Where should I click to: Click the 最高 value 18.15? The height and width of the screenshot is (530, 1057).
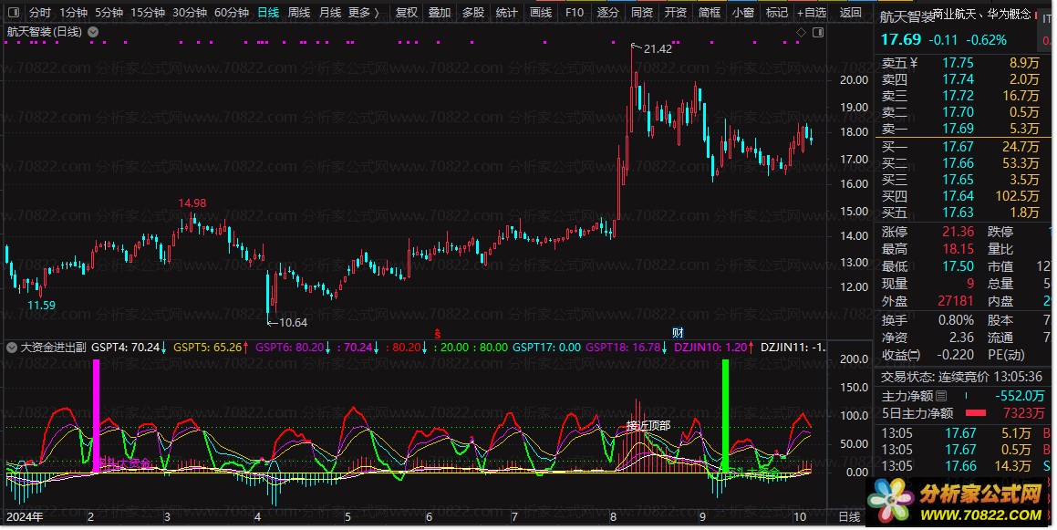click(958, 249)
